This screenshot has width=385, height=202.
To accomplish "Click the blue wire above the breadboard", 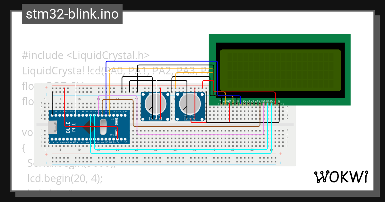I will (x=160, y=61).
